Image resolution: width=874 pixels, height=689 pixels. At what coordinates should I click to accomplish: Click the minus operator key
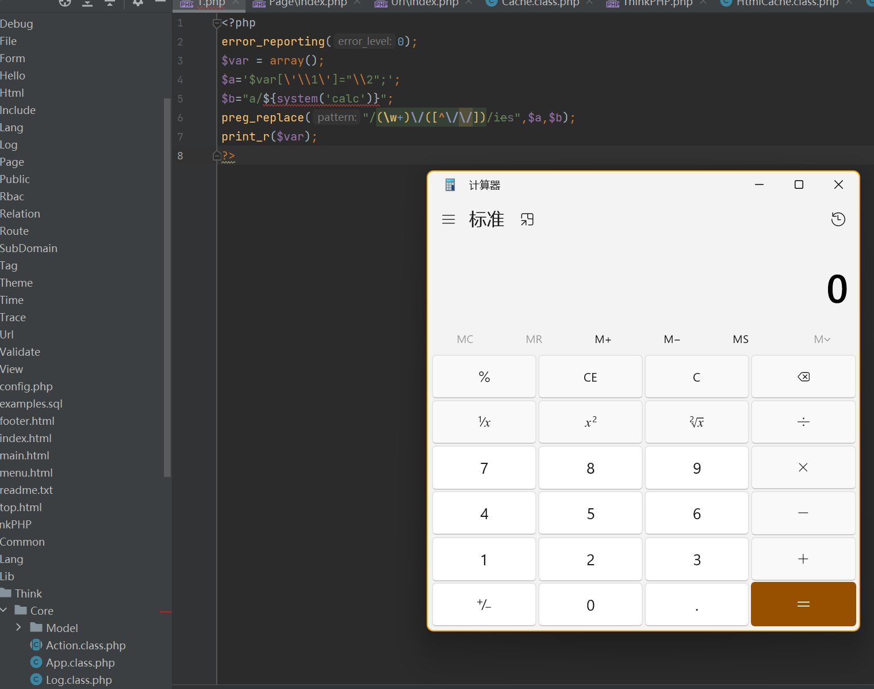pos(803,513)
